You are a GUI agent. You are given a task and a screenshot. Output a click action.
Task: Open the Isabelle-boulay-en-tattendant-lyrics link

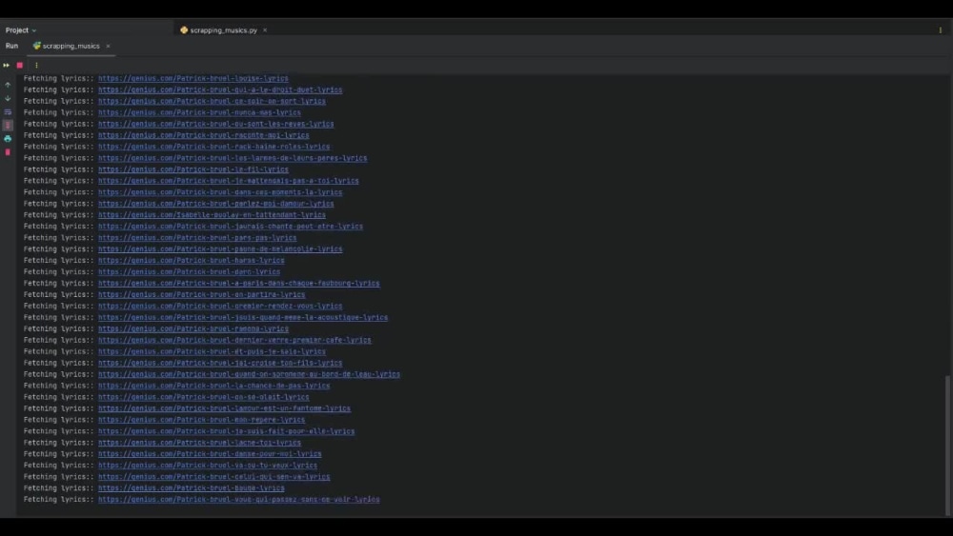coord(212,215)
